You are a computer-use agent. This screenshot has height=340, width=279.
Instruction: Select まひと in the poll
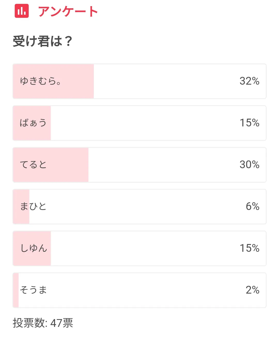[139, 207]
